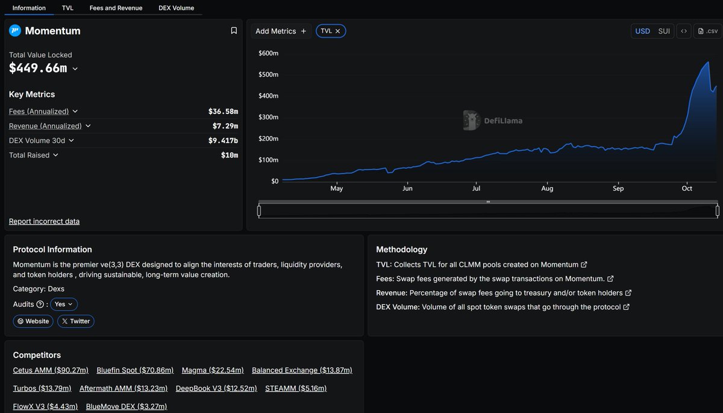Open the Information tab
The height and width of the screenshot is (413, 723).
29,8
